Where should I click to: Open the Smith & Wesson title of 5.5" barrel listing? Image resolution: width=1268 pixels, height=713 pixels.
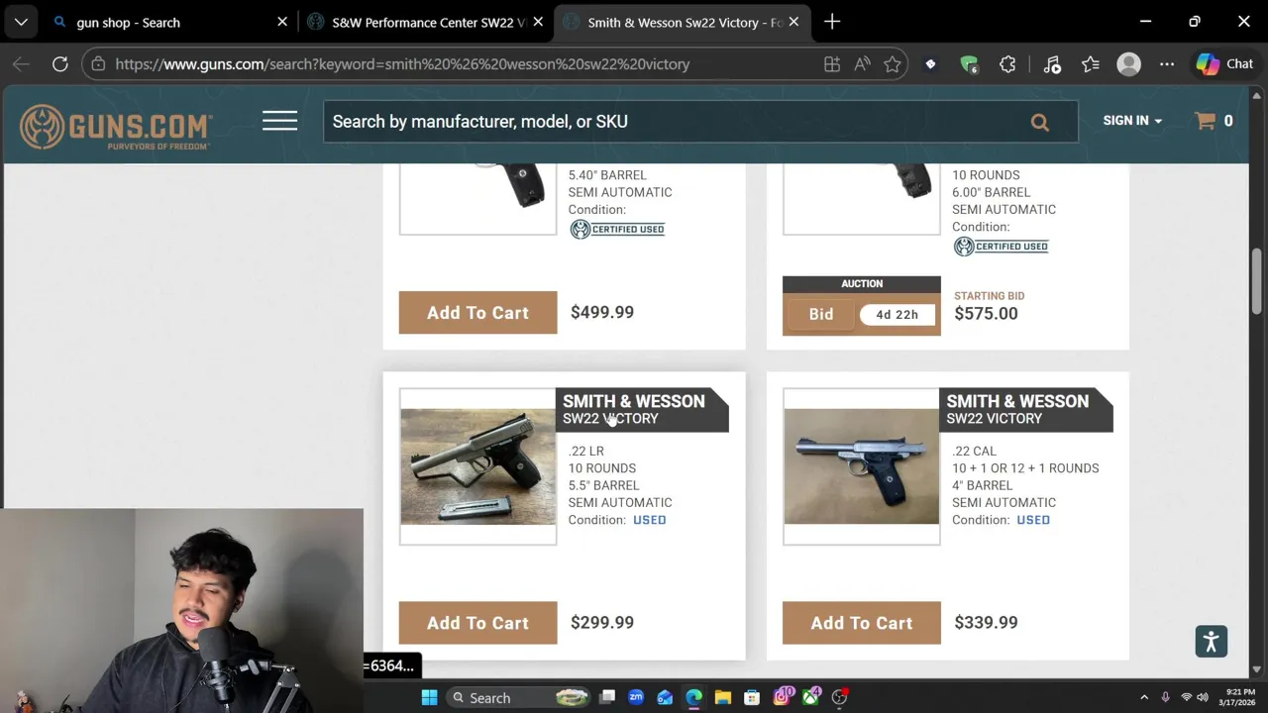[x=634, y=401]
